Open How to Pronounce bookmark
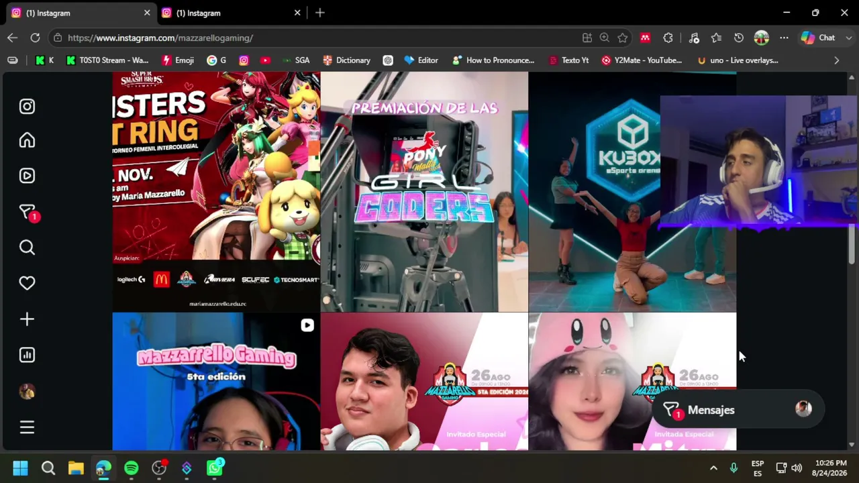 (494, 60)
